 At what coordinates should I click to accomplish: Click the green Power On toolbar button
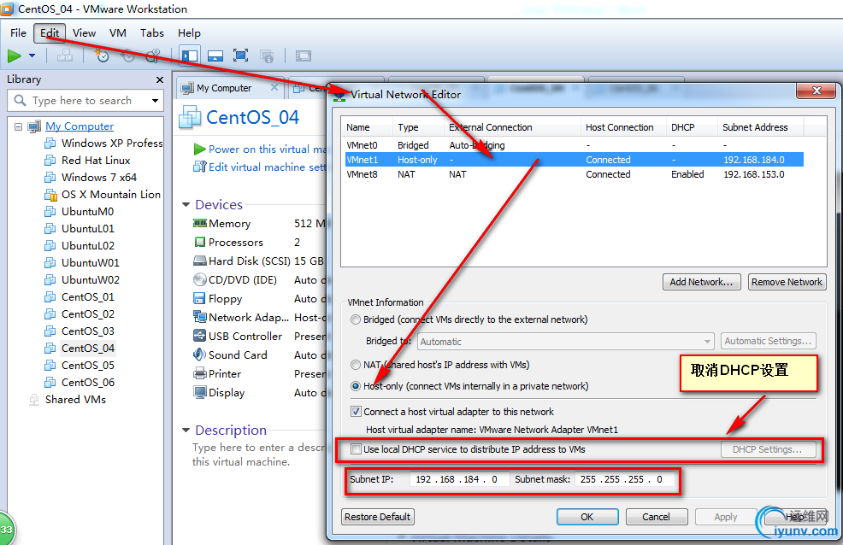pos(15,56)
